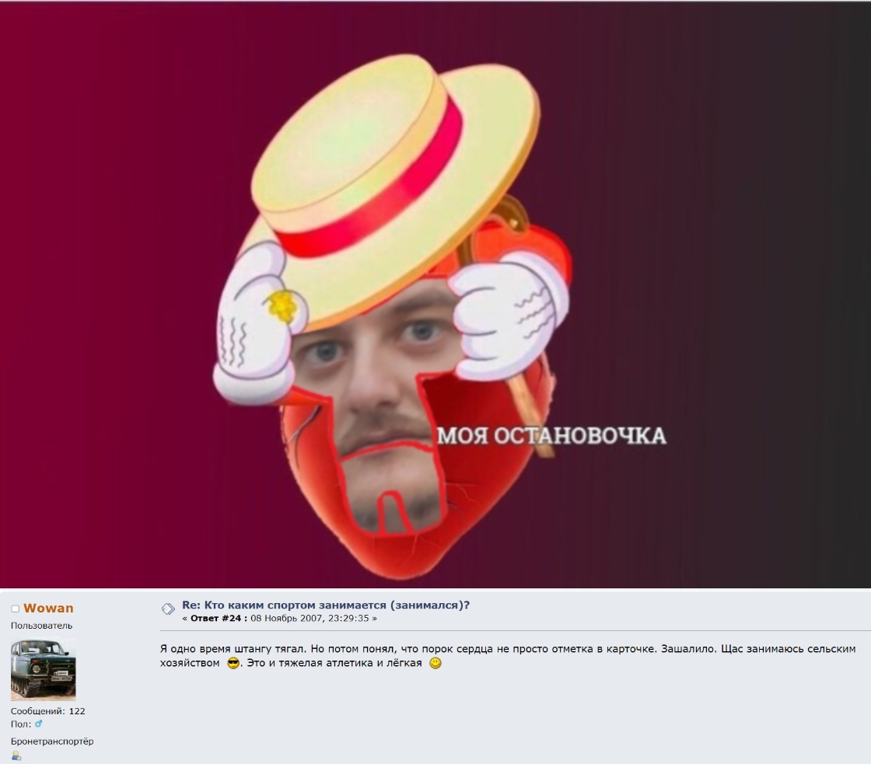Click the 'Ответ #24' reply link
This screenshot has height=764, width=871.
[219, 619]
